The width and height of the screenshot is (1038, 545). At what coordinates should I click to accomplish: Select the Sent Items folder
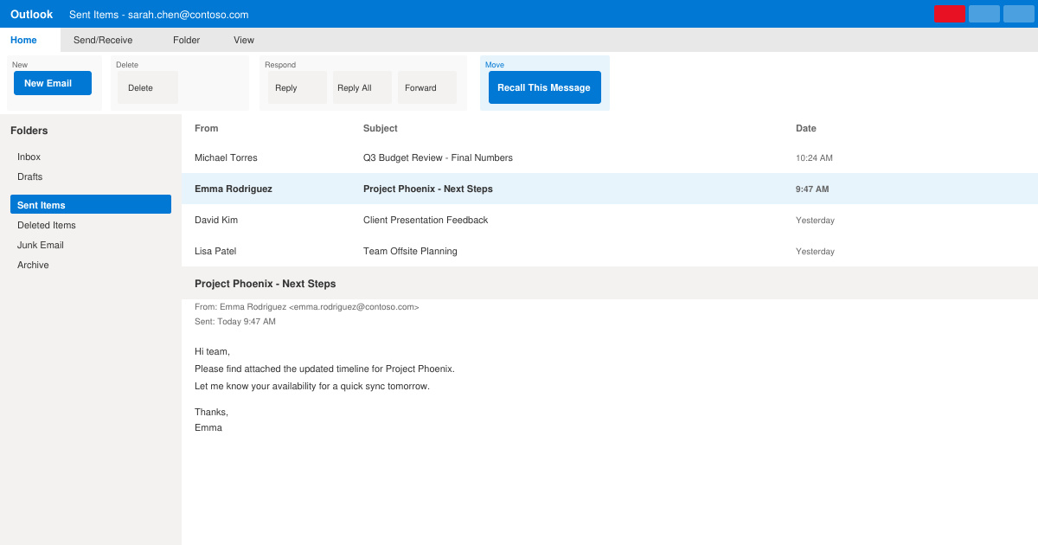coord(91,204)
